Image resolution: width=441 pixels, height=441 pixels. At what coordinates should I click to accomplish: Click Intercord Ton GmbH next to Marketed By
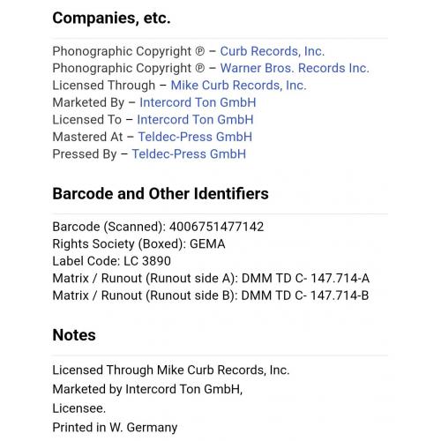pyautogui.click(x=198, y=102)
